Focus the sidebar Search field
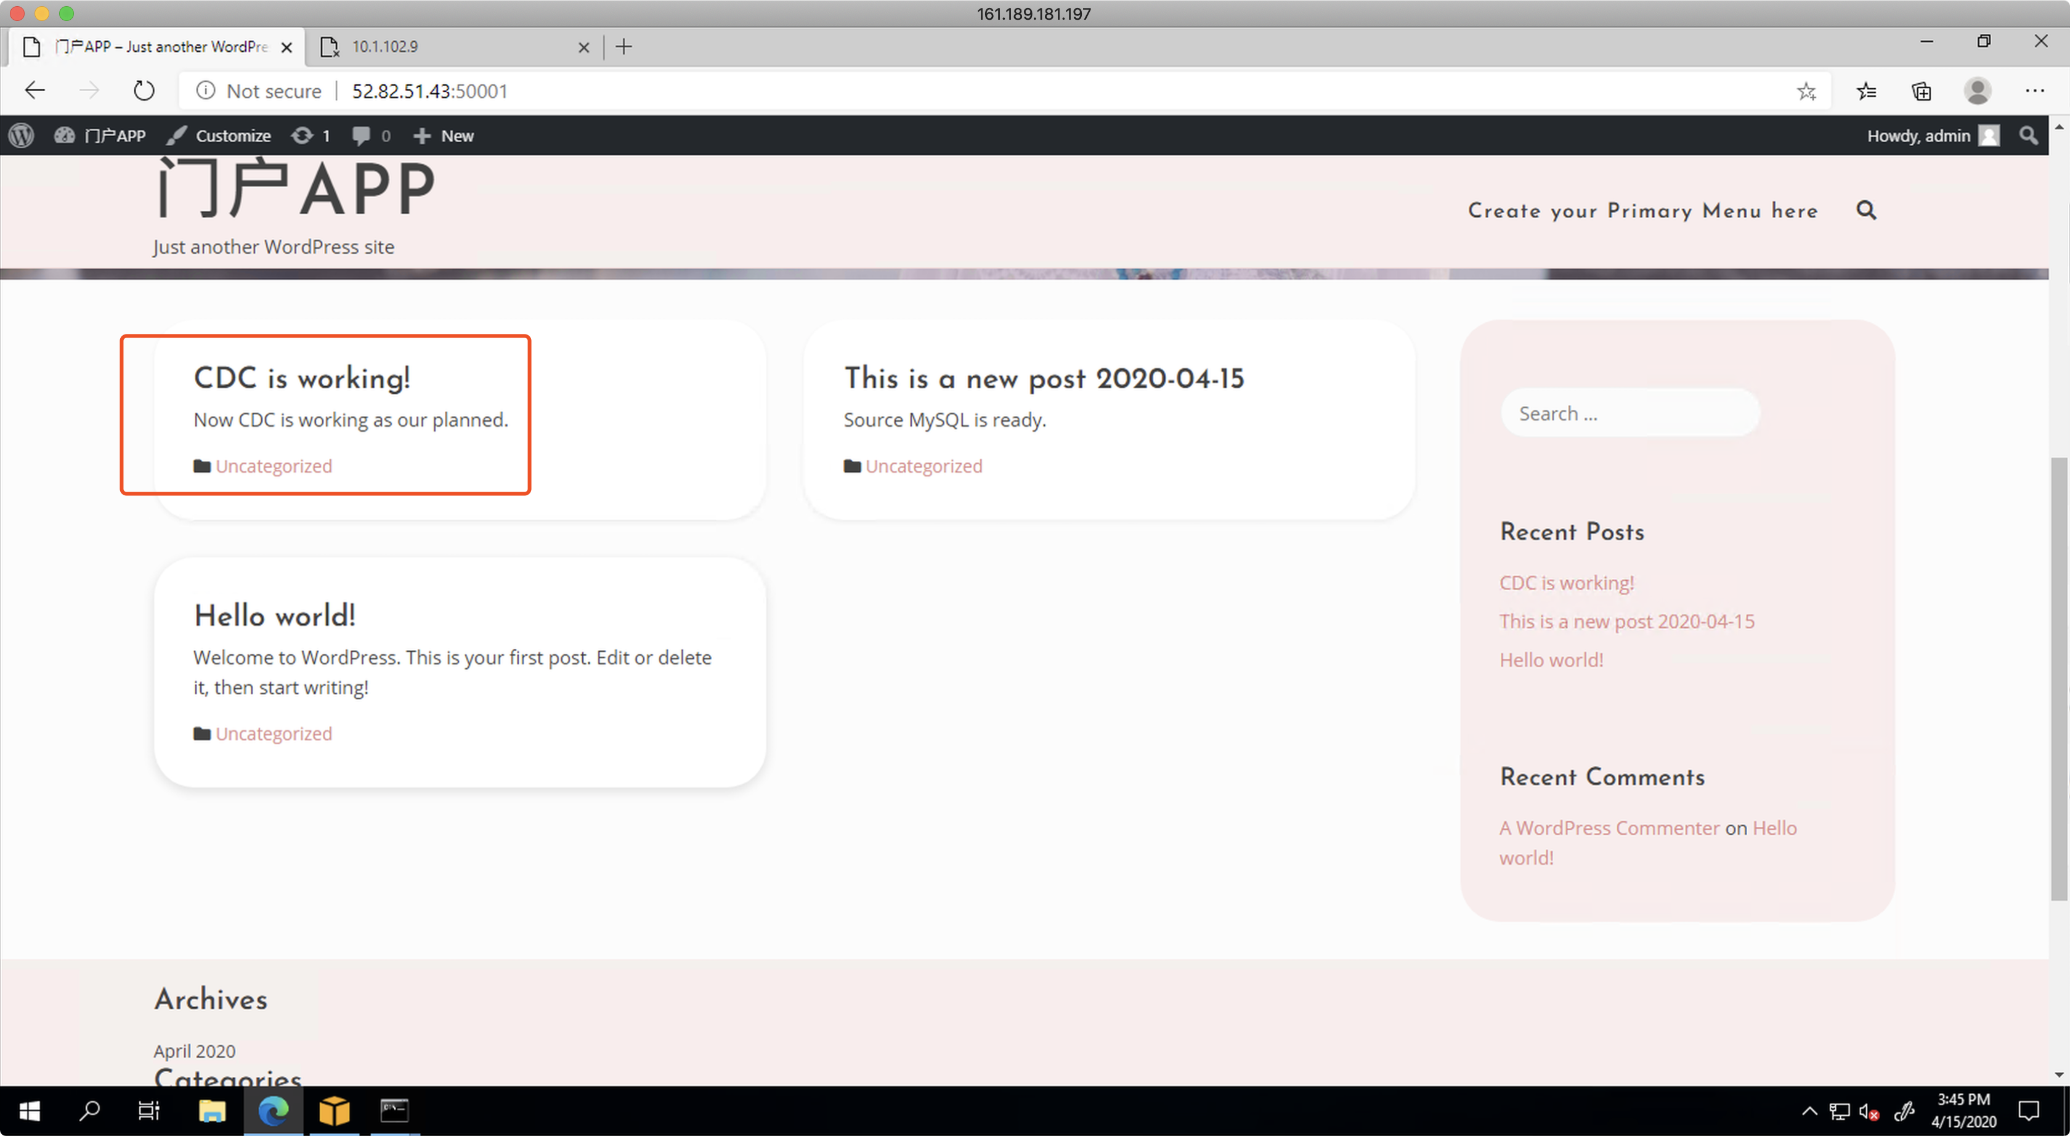Viewport: 2070px width, 1136px height. (x=1630, y=414)
